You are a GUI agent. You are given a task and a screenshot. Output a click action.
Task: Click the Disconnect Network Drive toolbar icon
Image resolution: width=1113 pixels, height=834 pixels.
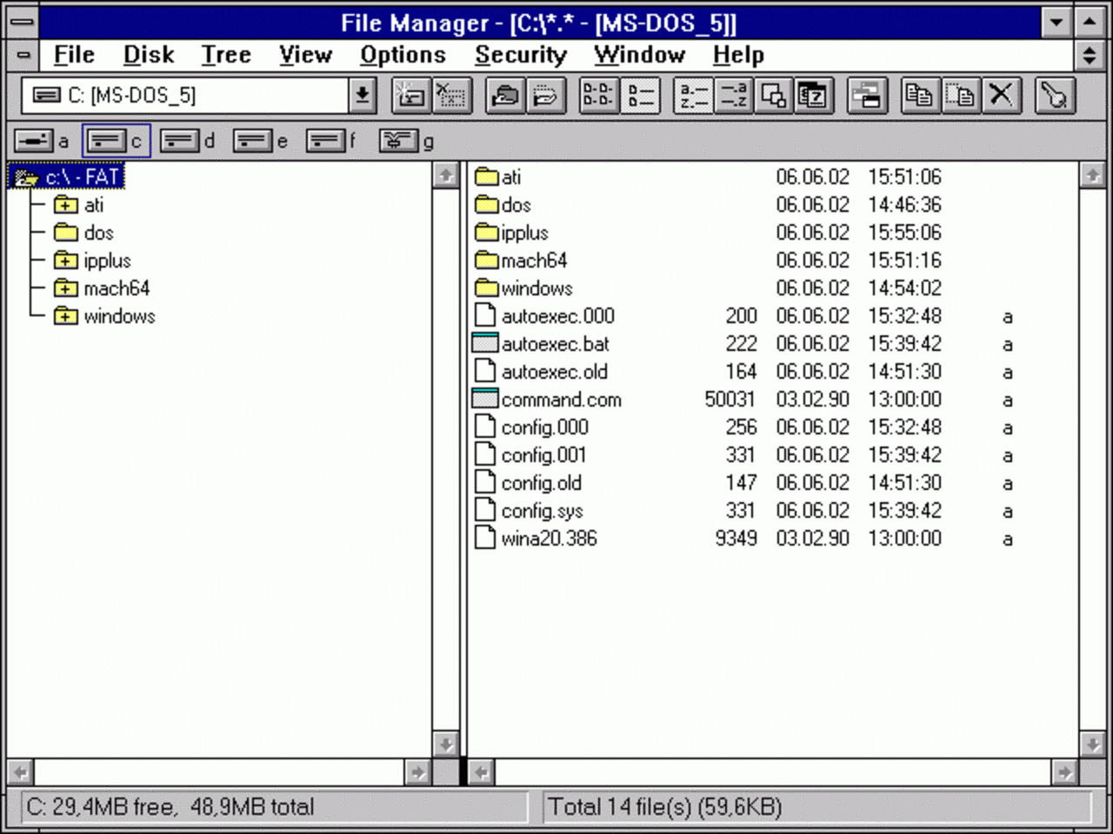point(451,96)
